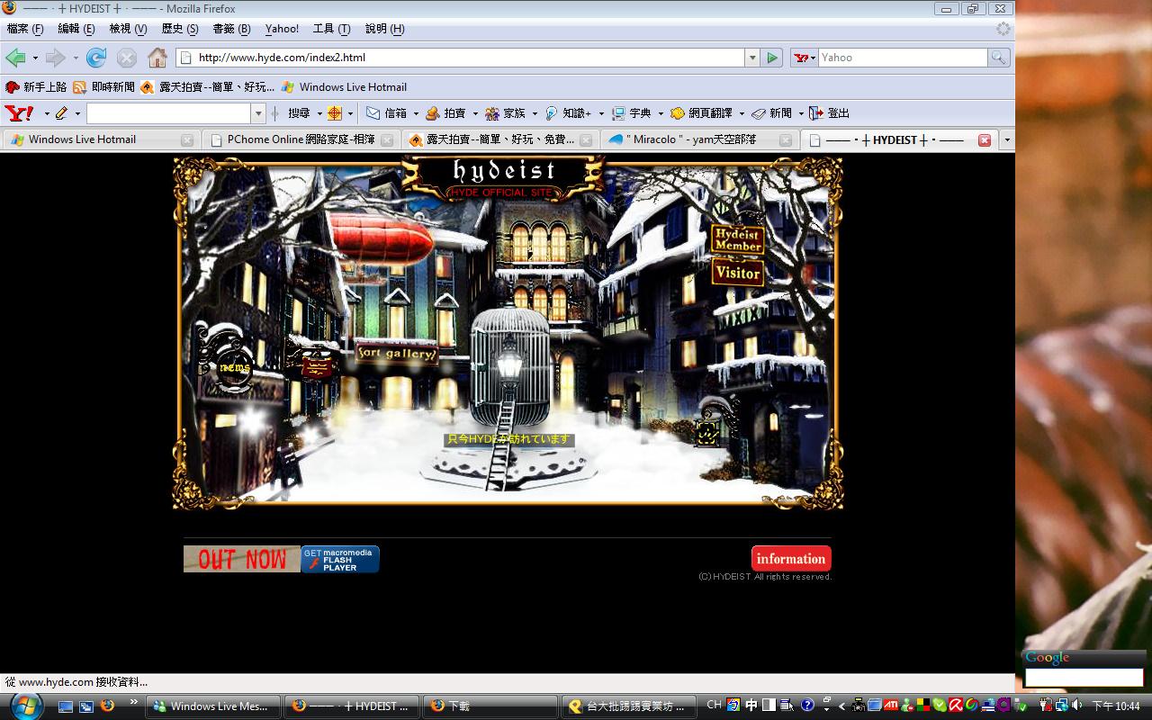The width and height of the screenshot is (1152, 720).
Task: Click the volume speaker icon in the system tray
Action: (x=1076, y=706)
